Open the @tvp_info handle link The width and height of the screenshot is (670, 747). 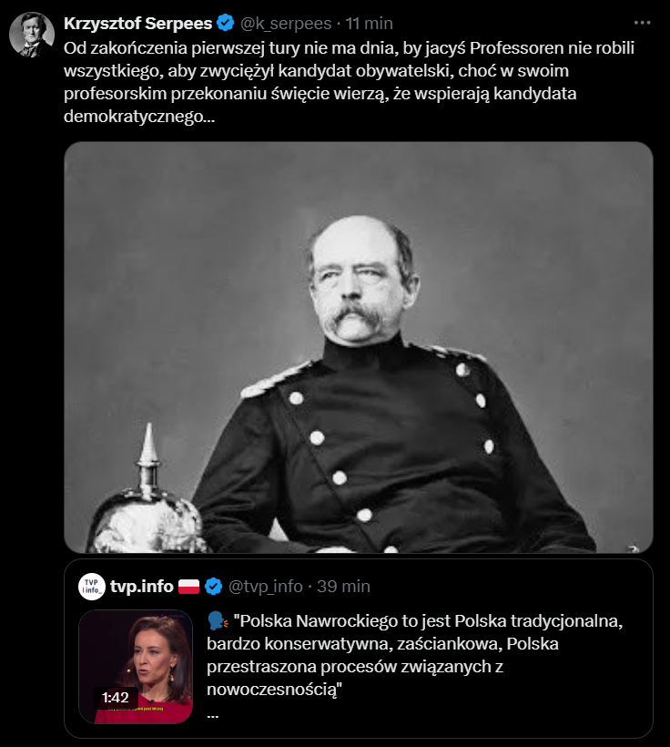coord(266,587)
